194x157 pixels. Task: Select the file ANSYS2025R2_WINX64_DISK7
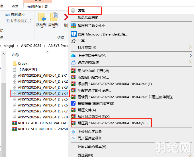click(x=40, y=111)
